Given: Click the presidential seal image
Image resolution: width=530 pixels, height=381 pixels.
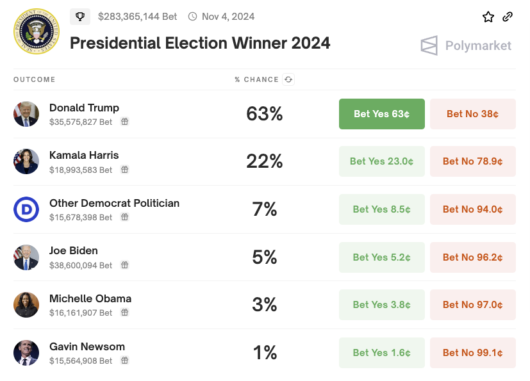Looking at the screenshot, I should point(35,31).
